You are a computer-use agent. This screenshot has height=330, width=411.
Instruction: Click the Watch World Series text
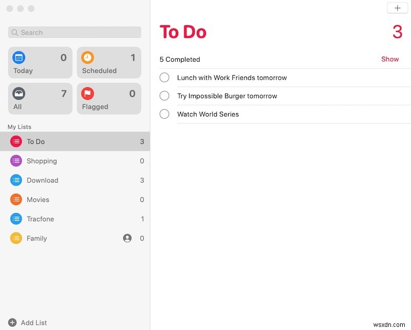point(208,114)
